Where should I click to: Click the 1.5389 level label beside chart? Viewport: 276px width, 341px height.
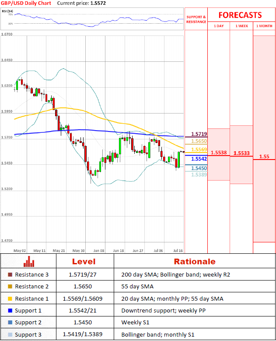[x=199, y=174]
